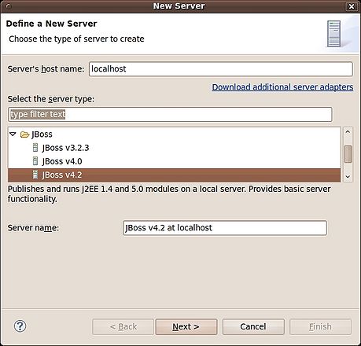Click the JBoss v4.2 server icon

35,175
